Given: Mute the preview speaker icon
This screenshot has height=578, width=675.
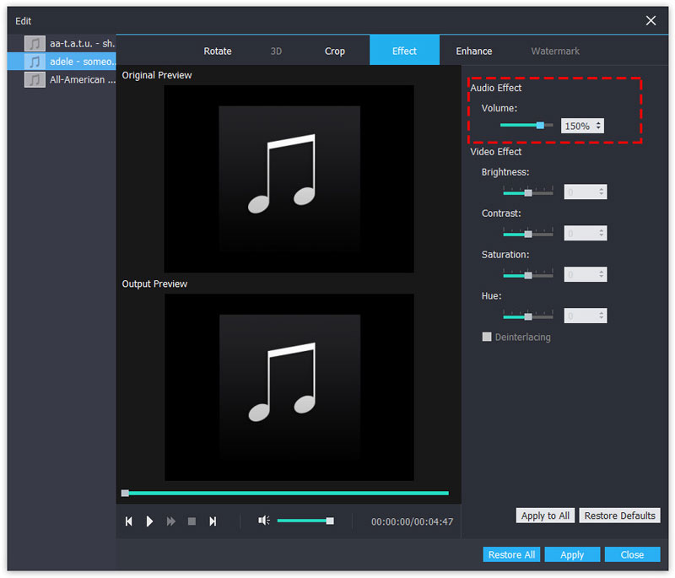Looking at the screenshot, I should (x=263, y=521).
